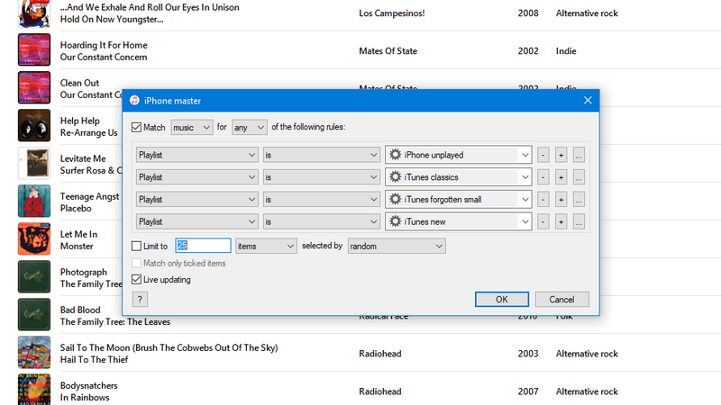
Task: Toggle Match only ticked items checkbox
Action: point(137,263)
